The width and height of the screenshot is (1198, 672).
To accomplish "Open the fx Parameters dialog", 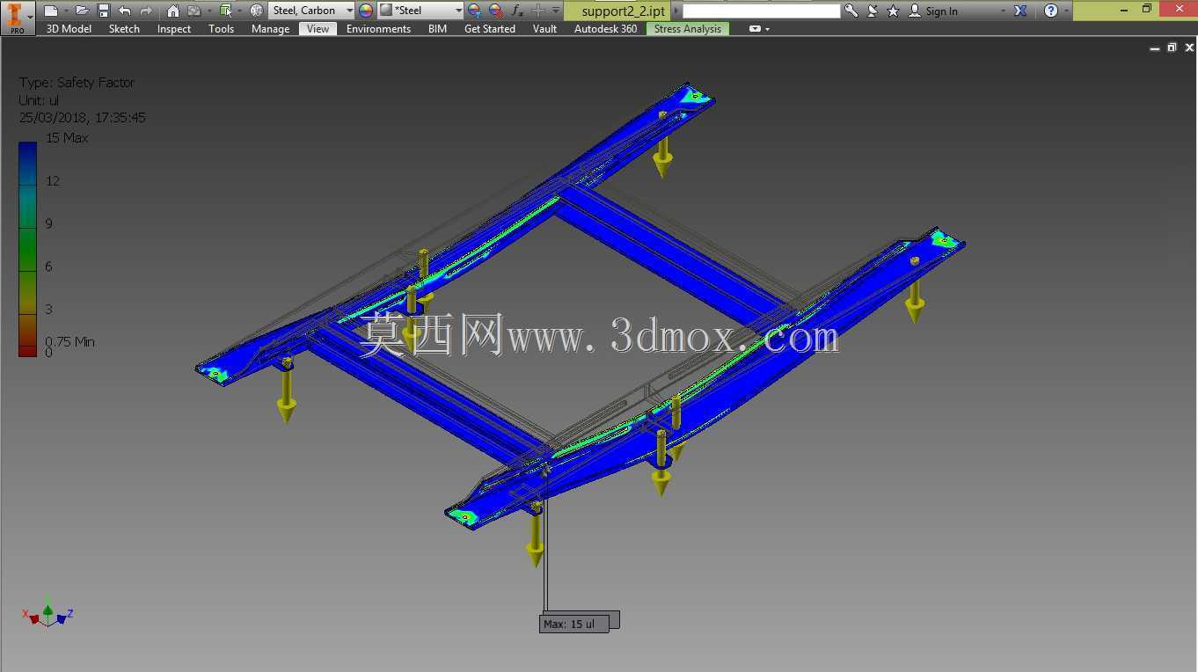I will coord(517,11).
